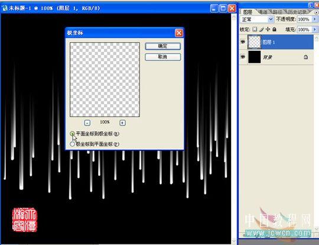
Task: Hide 图层 1 with its eye icon
Action: pyautogui.click(x=243, y=42)
